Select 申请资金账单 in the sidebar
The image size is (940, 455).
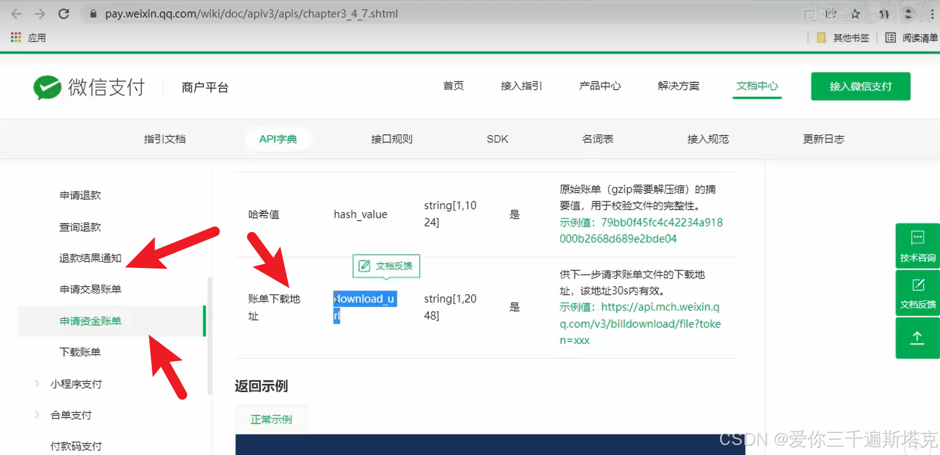point(112,321)
